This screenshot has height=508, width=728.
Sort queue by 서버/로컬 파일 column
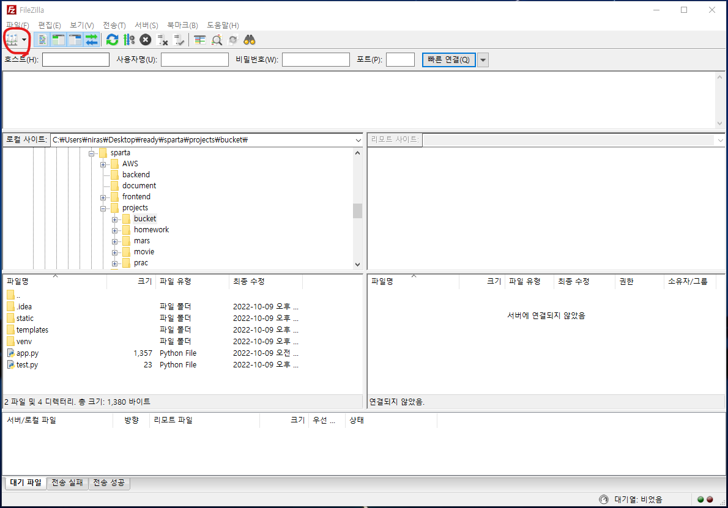58,420
